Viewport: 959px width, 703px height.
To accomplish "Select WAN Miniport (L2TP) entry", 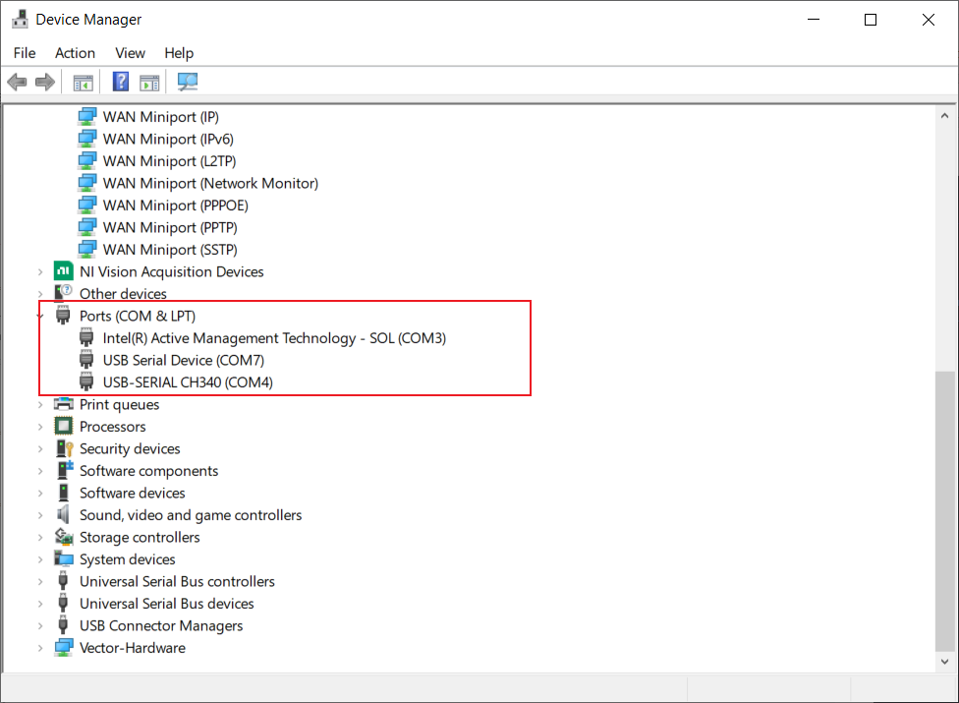I will tap(169, 161).
